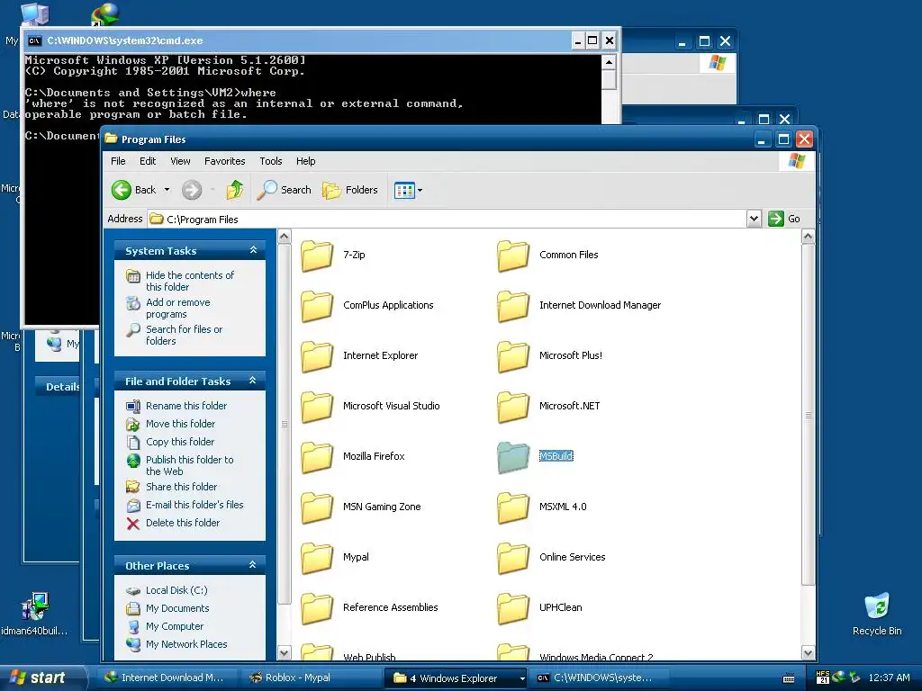
Task: Switch to Roblox - Mypal taskbar button
Action: (310, 678)
